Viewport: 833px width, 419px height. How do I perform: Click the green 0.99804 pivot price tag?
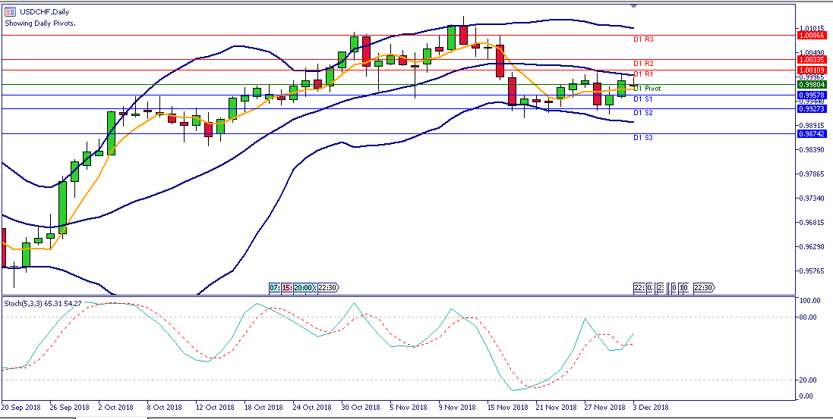click(x=812, y=85)
